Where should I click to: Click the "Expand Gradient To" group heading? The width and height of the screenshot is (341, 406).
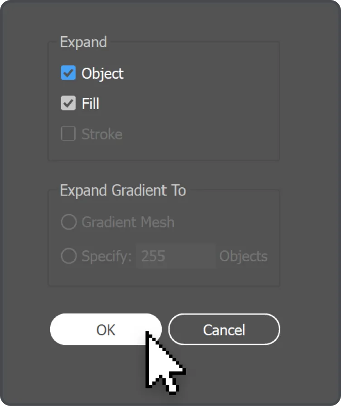123,191
